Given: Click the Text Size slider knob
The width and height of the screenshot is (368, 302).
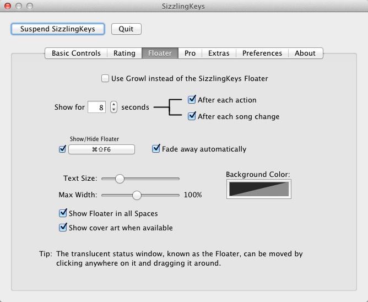Looking at the screenshot, I should click(x=120, y=179).
